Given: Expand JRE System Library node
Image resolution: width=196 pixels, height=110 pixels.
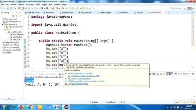Looking at the screenshot, I should 5,27.
